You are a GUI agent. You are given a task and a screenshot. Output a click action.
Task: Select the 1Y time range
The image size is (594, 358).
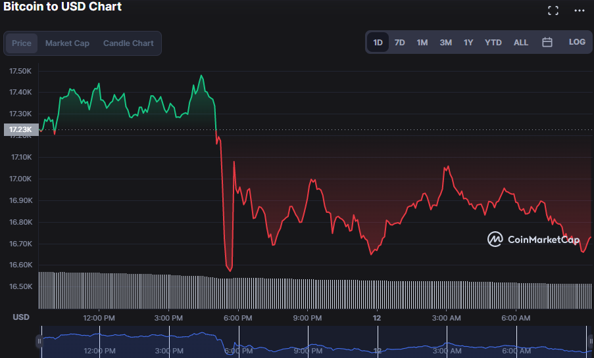coord(468,42)
